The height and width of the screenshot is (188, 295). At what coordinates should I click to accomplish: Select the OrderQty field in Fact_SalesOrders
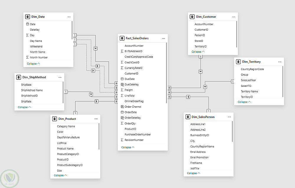pyautogui.click(x=130, y=123)
